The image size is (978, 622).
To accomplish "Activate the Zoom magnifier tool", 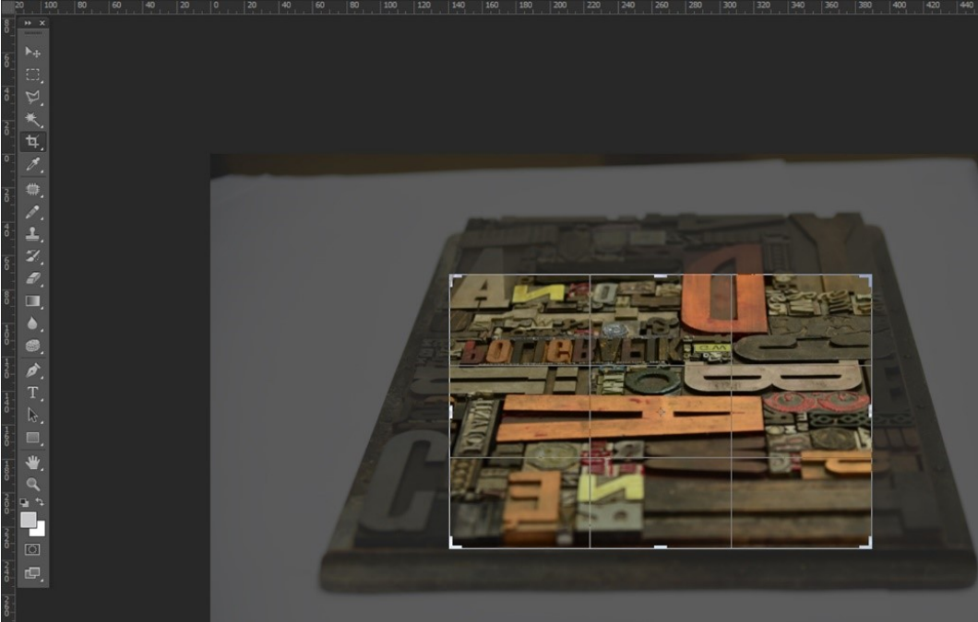I will [x=32, y=483].
